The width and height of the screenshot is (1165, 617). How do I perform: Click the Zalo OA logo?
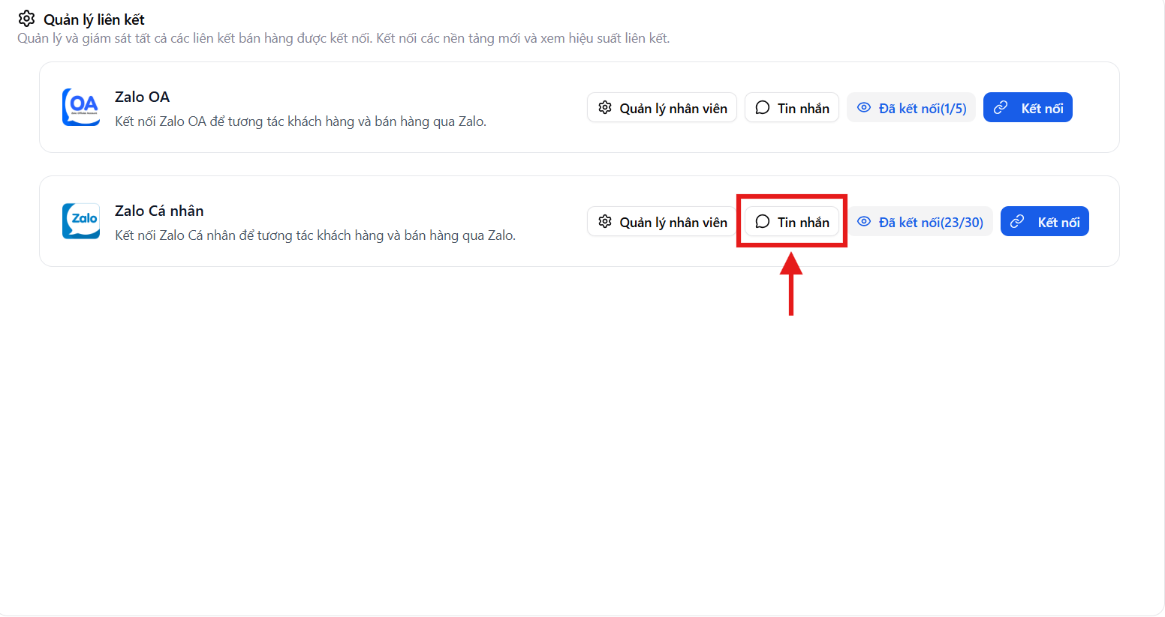click(x=81, y=107)
